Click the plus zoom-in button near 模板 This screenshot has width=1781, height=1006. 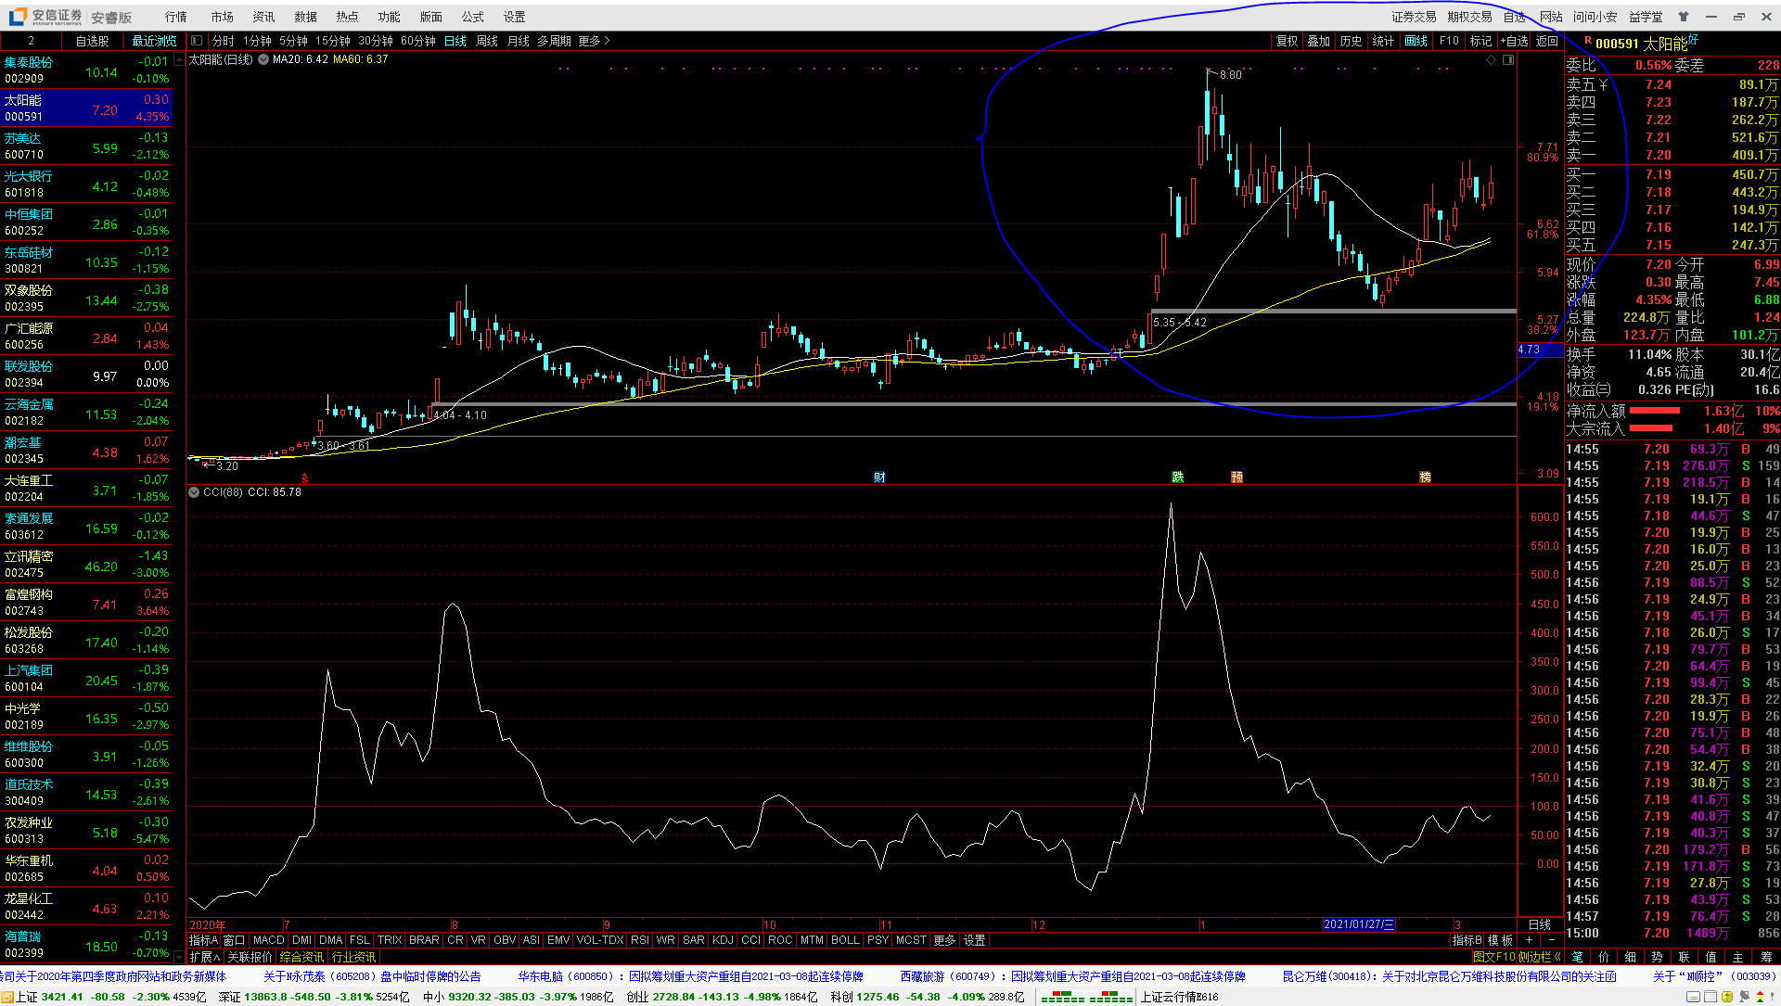pos(1529,940)
